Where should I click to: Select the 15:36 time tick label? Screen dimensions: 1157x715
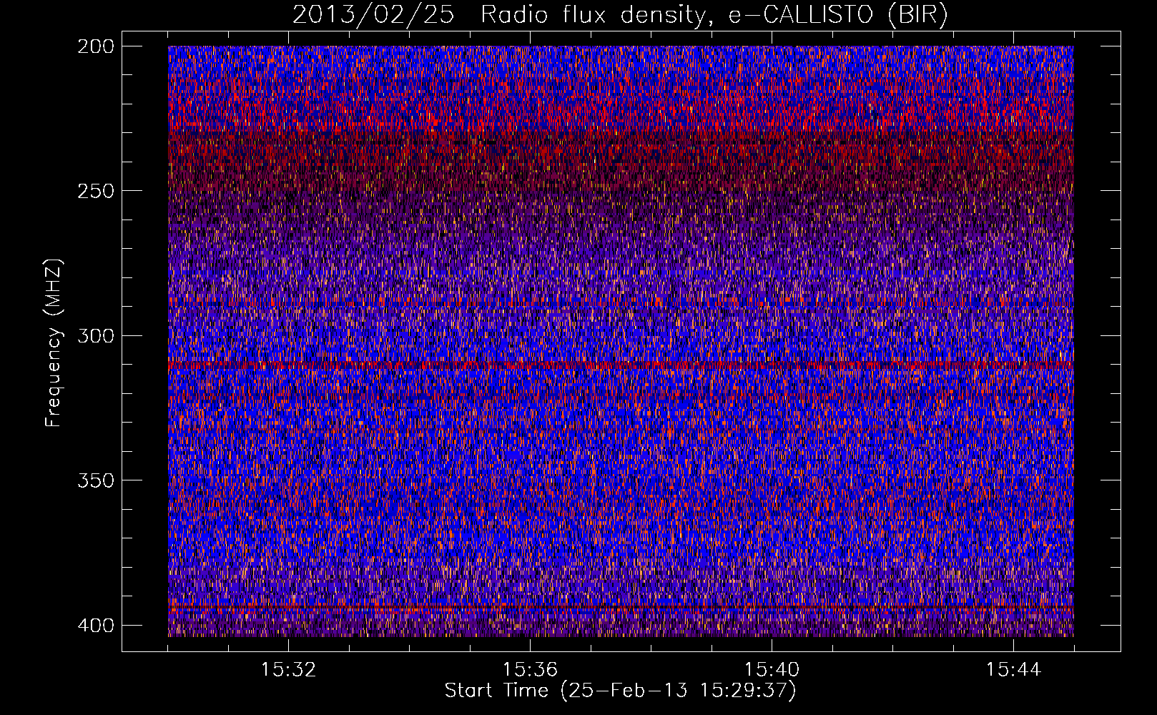click(x=530, y=670)
